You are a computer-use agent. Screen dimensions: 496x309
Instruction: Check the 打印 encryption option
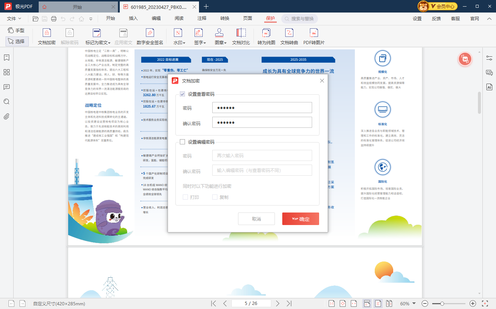tap(185, 197)
